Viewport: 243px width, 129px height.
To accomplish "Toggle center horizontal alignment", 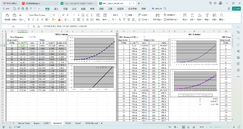I will [x=79, y=20].
